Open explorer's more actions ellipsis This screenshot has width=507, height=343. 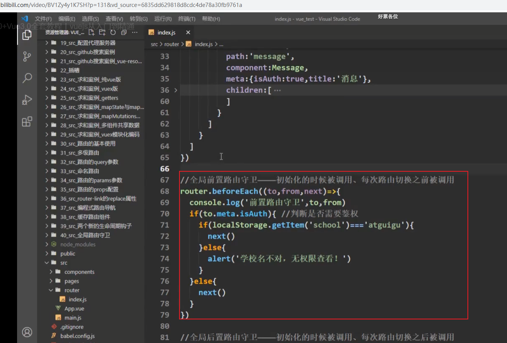pos(135,32)
